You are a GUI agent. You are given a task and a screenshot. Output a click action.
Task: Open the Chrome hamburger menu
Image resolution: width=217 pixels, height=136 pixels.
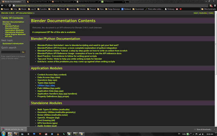click(215, 5)
